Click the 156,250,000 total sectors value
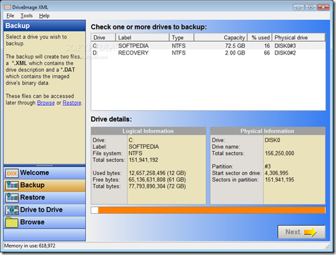 (279, 153)
